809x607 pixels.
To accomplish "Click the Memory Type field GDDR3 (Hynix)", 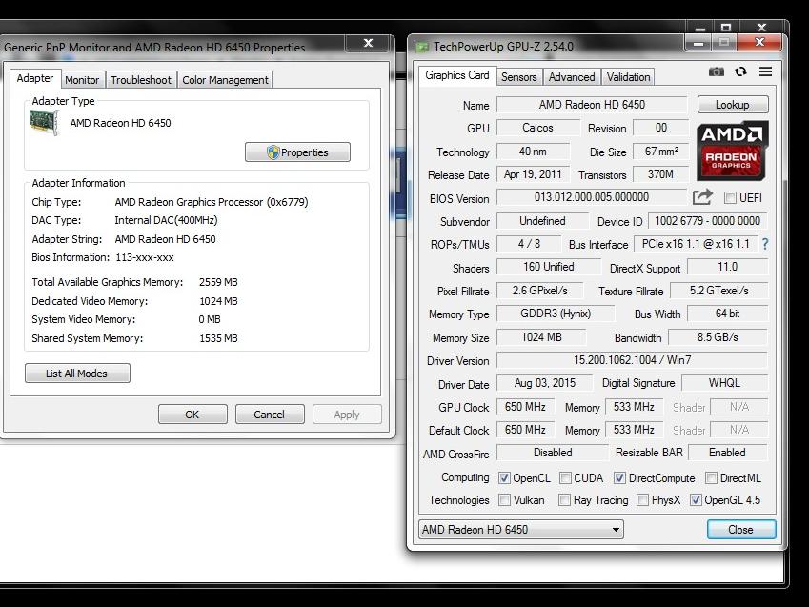I will click(x=556, y=314).
